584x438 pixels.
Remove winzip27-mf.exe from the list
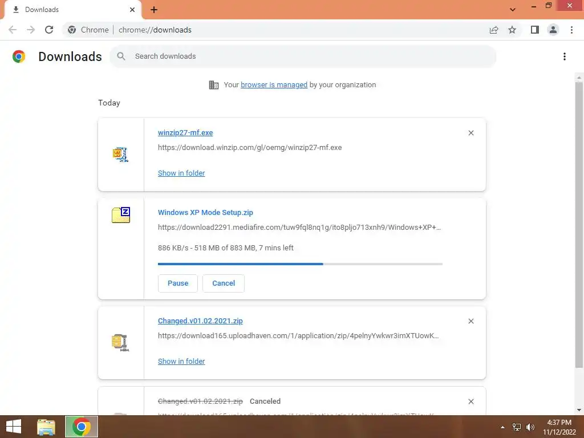tap(471, 133)
